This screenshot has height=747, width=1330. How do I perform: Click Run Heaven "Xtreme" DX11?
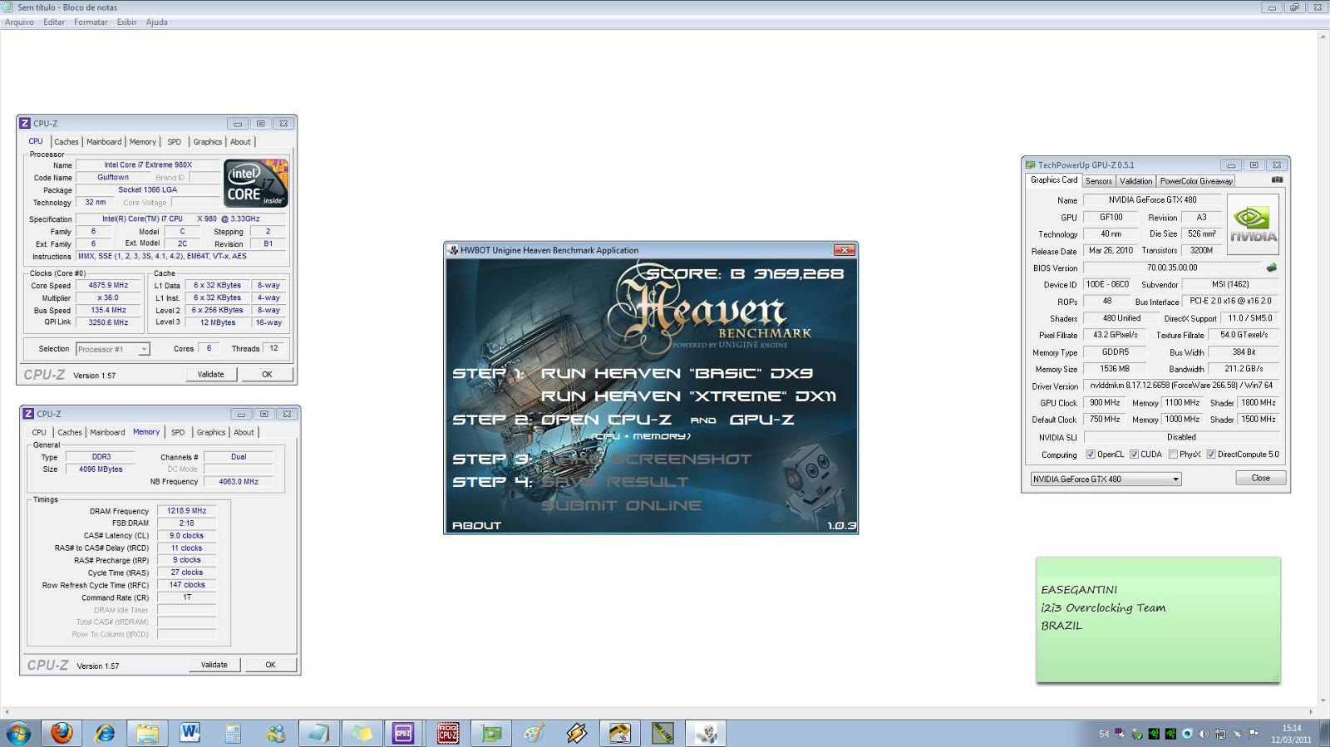click(688, 396)
